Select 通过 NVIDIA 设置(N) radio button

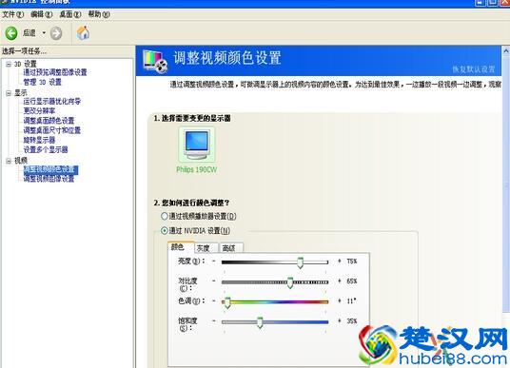coord(165,231)
